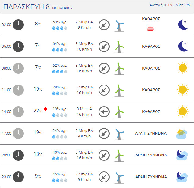Click the clock icon beside 02:00

coord(18,25)
